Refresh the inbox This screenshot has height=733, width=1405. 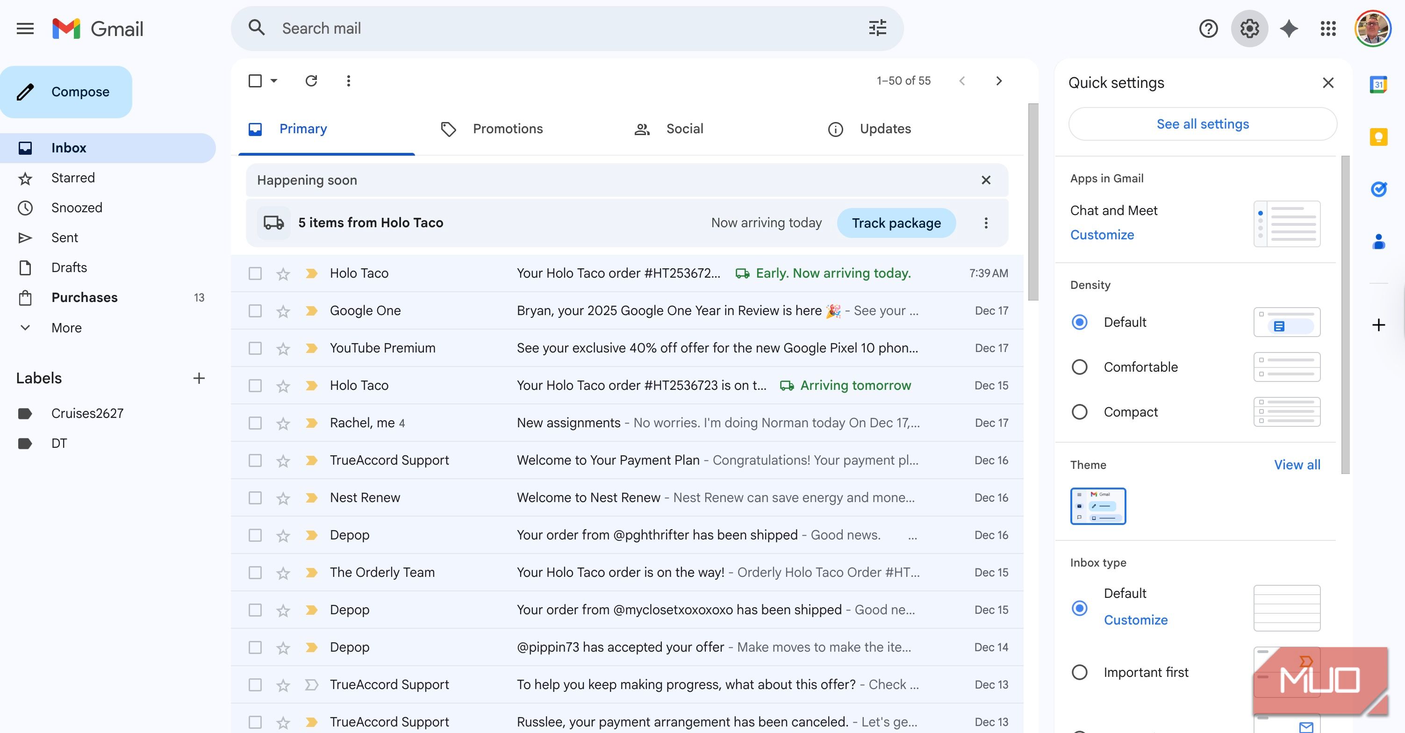[311, 81]
